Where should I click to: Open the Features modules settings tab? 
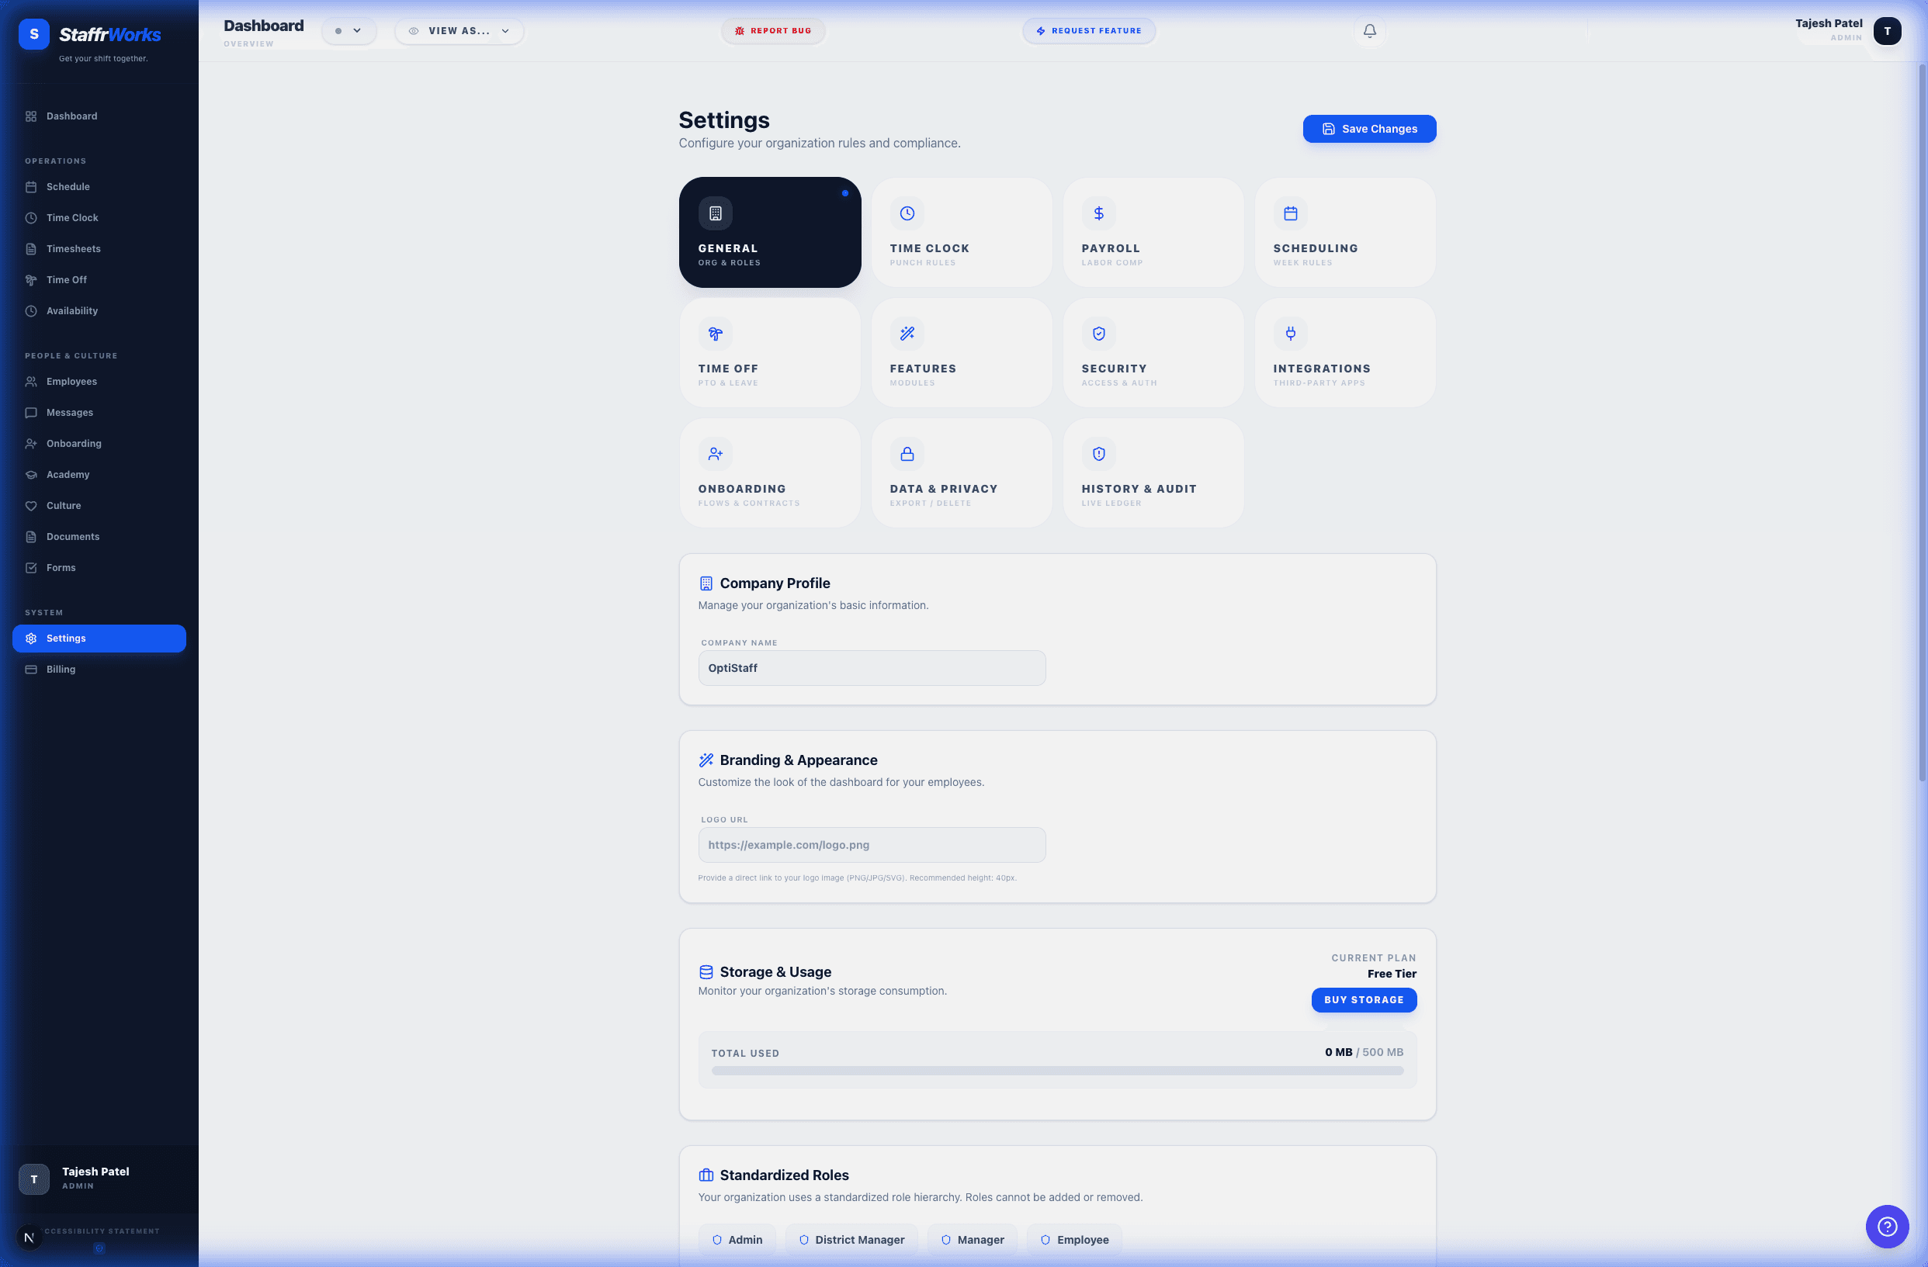[962, 352]
